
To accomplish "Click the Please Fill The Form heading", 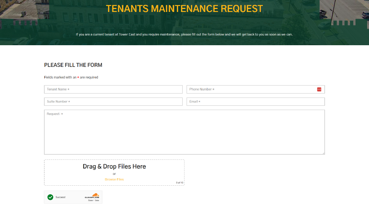I will click(73, 65).
